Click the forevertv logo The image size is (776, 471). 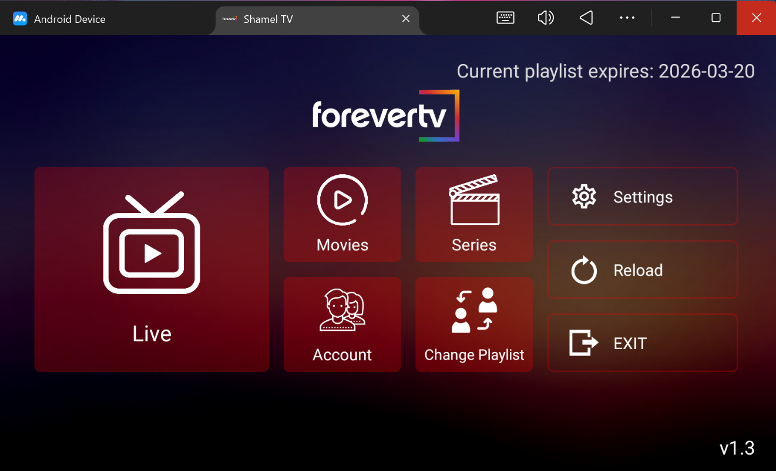point(385,116)
